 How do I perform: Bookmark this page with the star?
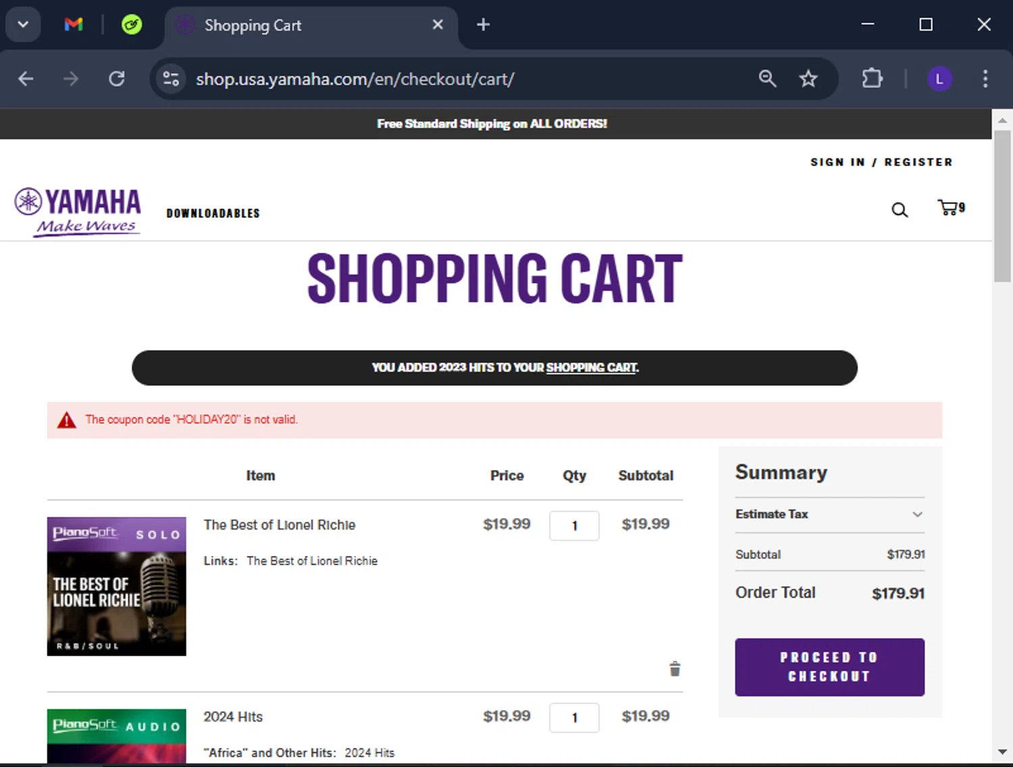[808, 79]
